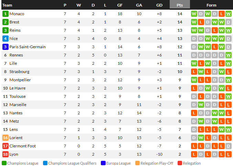Click Monaco's underlined latest W form badge
Viewport: 233px width, 167px height.
click(229, 14)
